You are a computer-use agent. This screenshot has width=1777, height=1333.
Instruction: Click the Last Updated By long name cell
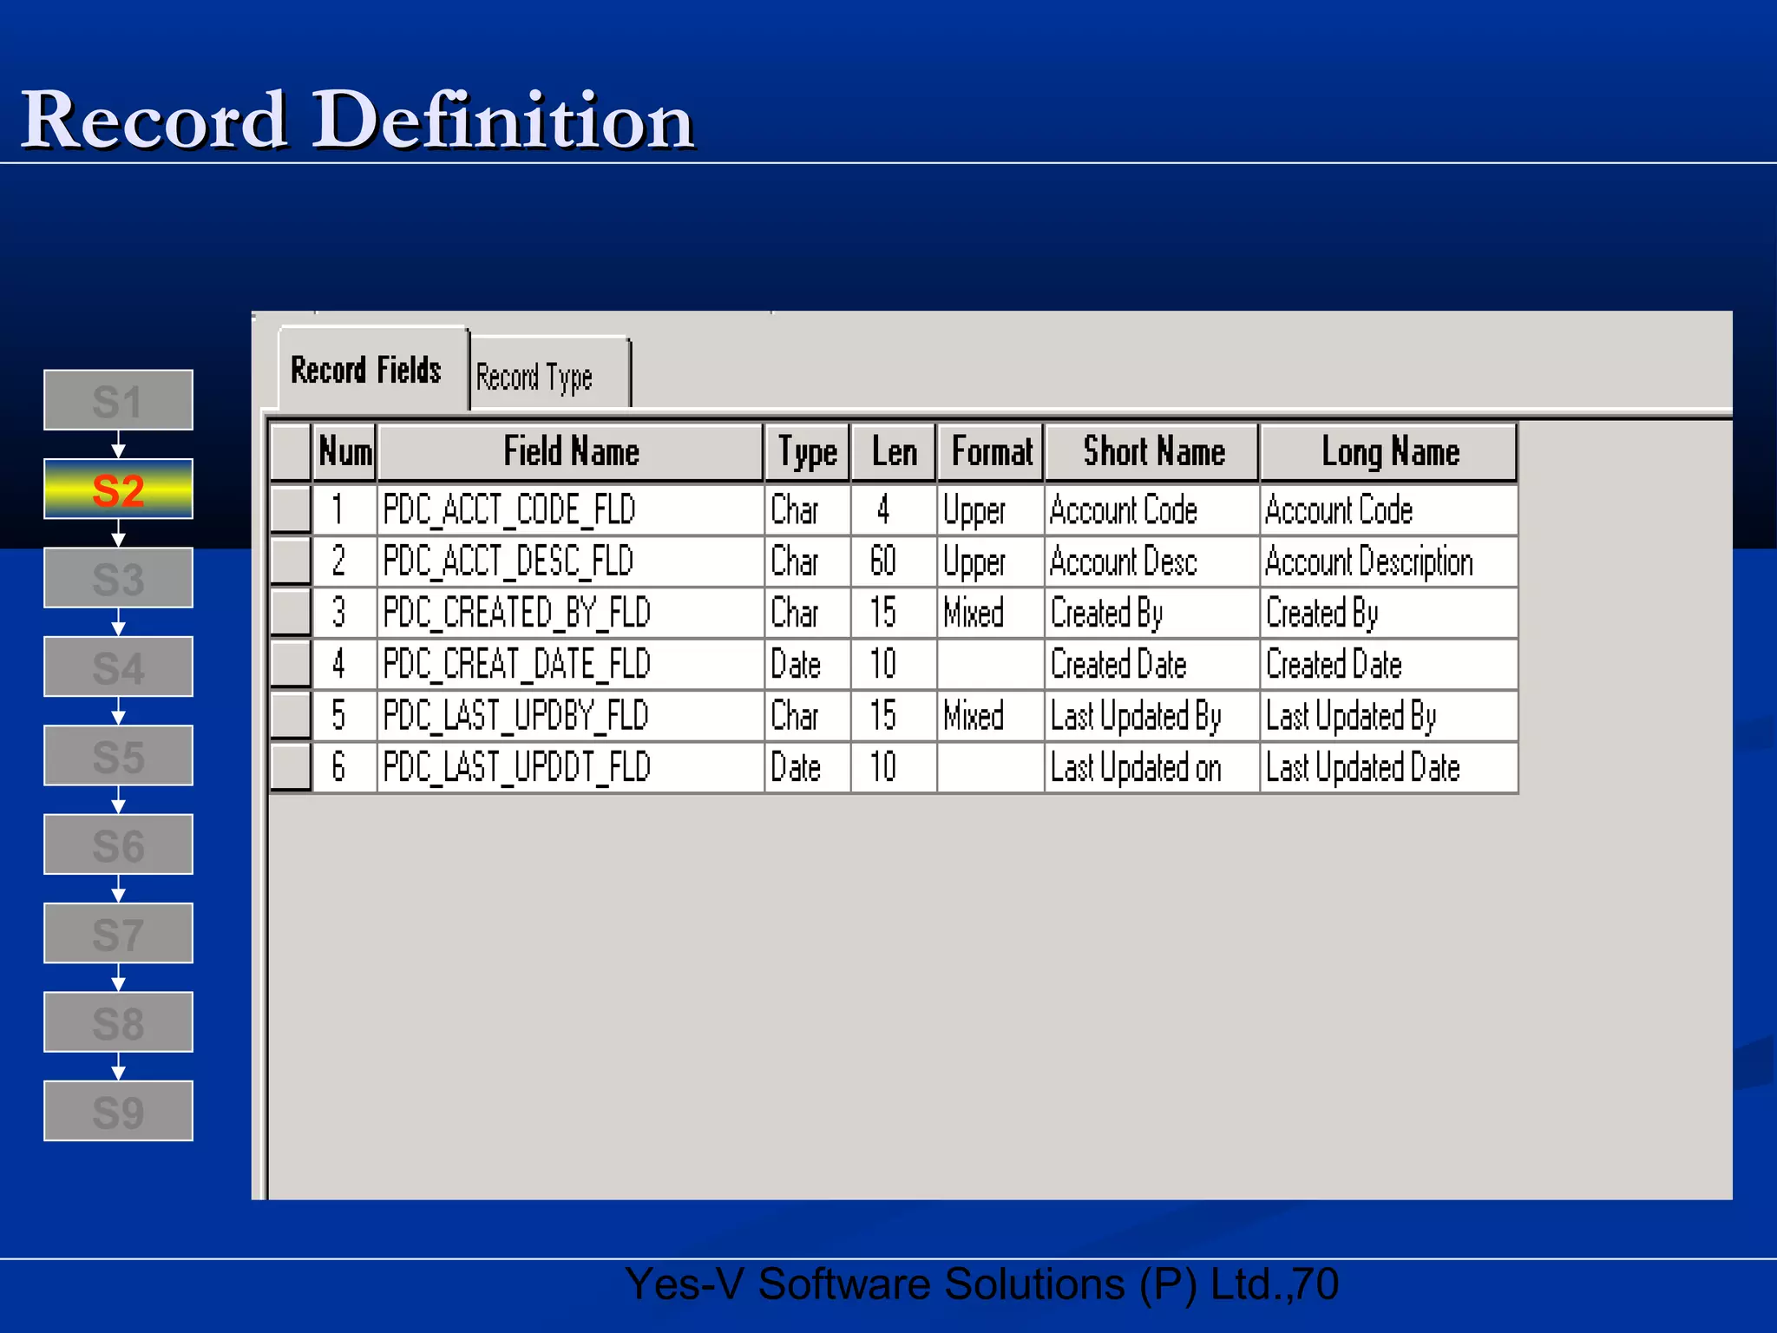point(1389,716)
